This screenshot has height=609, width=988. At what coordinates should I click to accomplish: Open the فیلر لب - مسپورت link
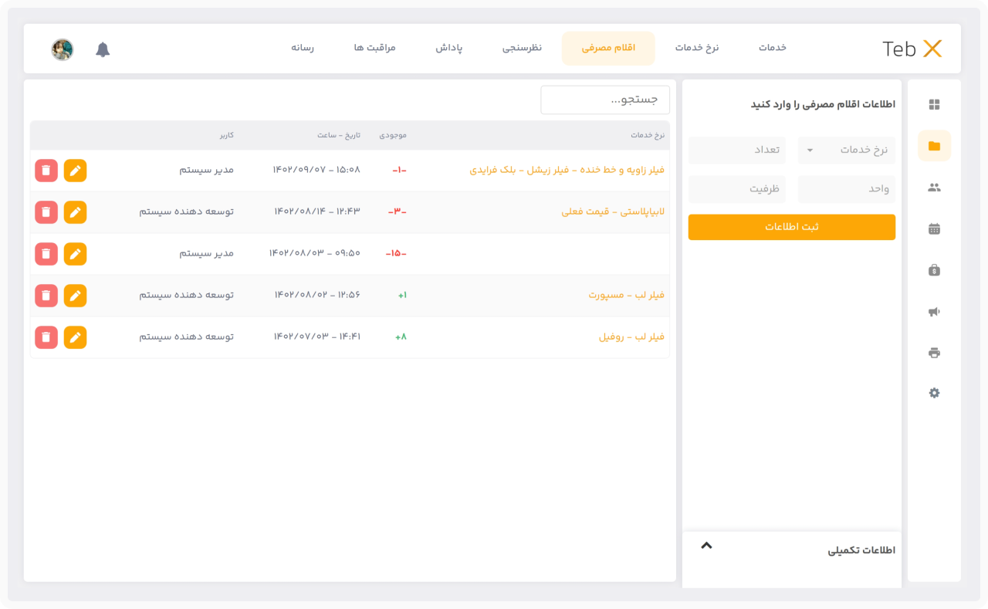coord(626,296)
